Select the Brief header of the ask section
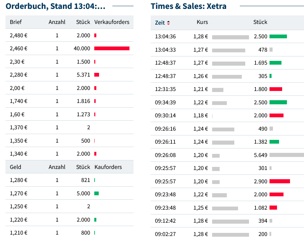This screenshot has width=304, height=237. 16,22
